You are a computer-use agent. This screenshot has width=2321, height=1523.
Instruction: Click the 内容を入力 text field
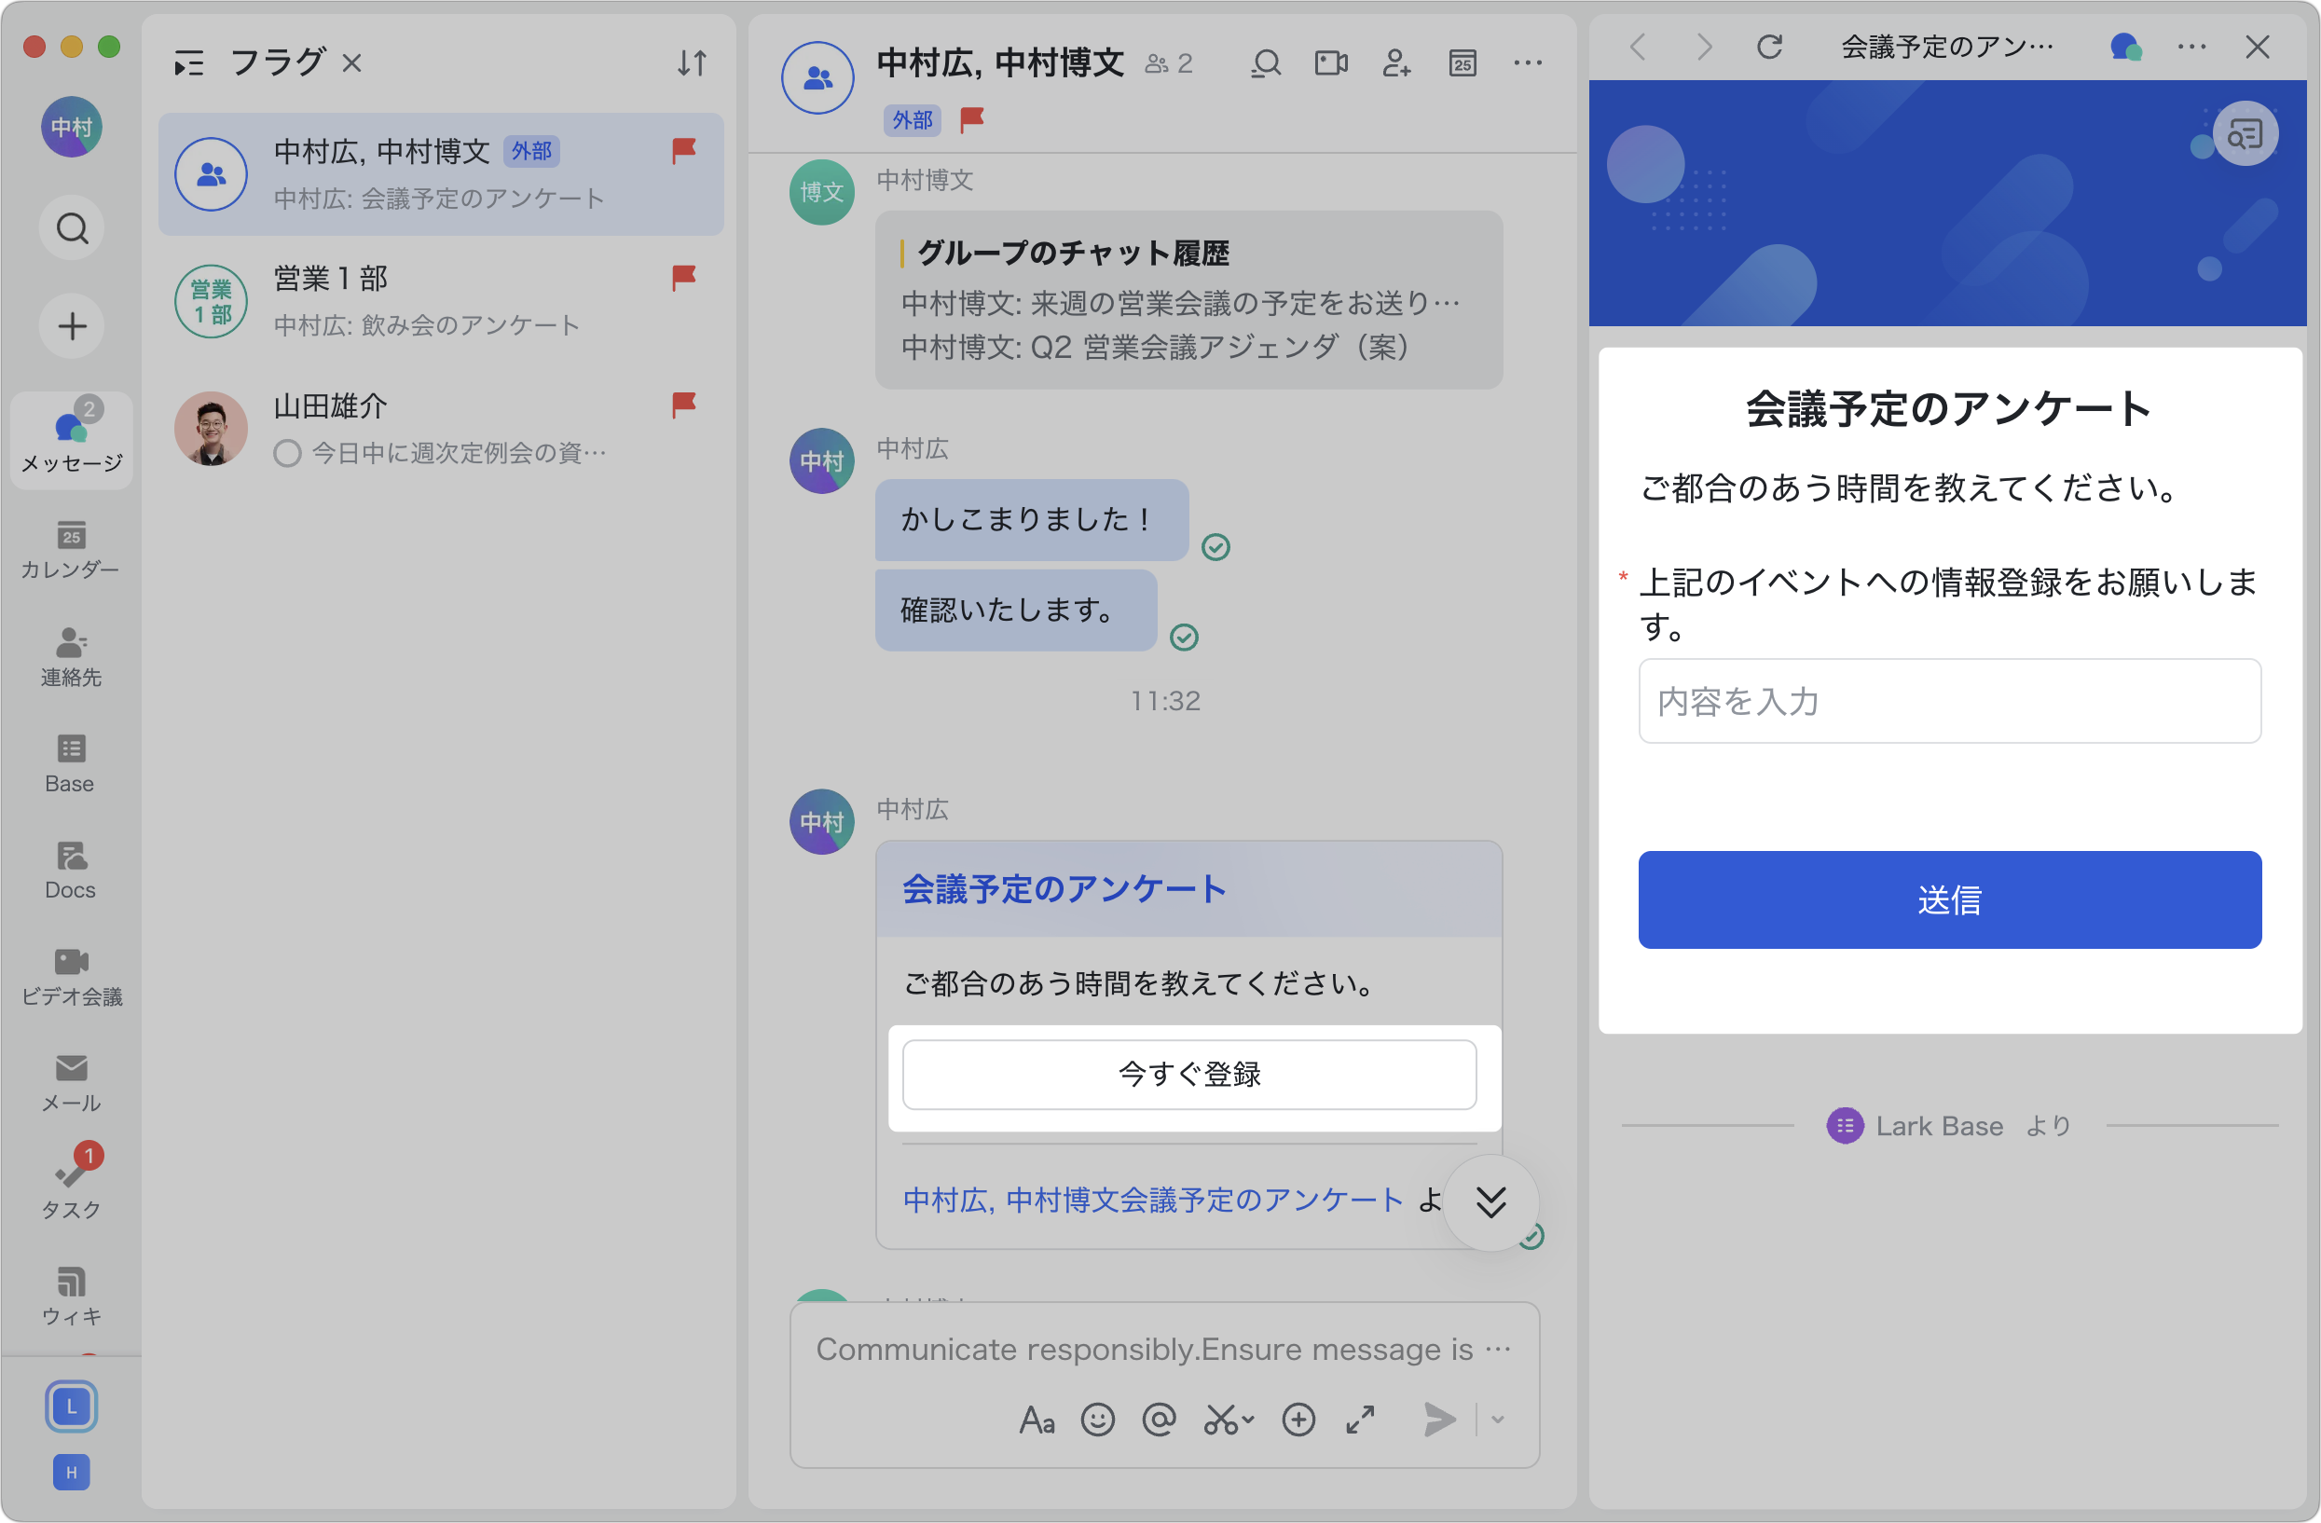pos(1948,701)
